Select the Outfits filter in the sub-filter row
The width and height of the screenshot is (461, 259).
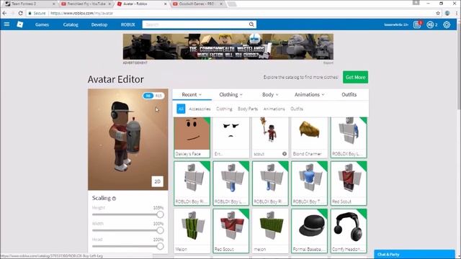297,109
